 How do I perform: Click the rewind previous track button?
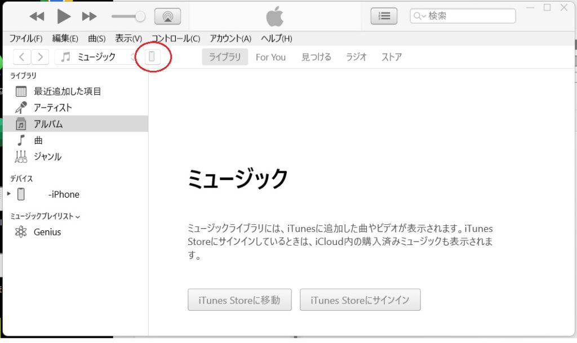[37, 16]
